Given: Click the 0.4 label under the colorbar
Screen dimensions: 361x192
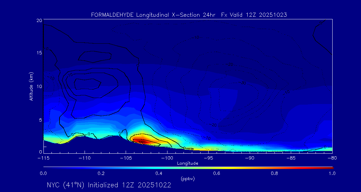Looking at the screenshot, I should coord(159,173).
